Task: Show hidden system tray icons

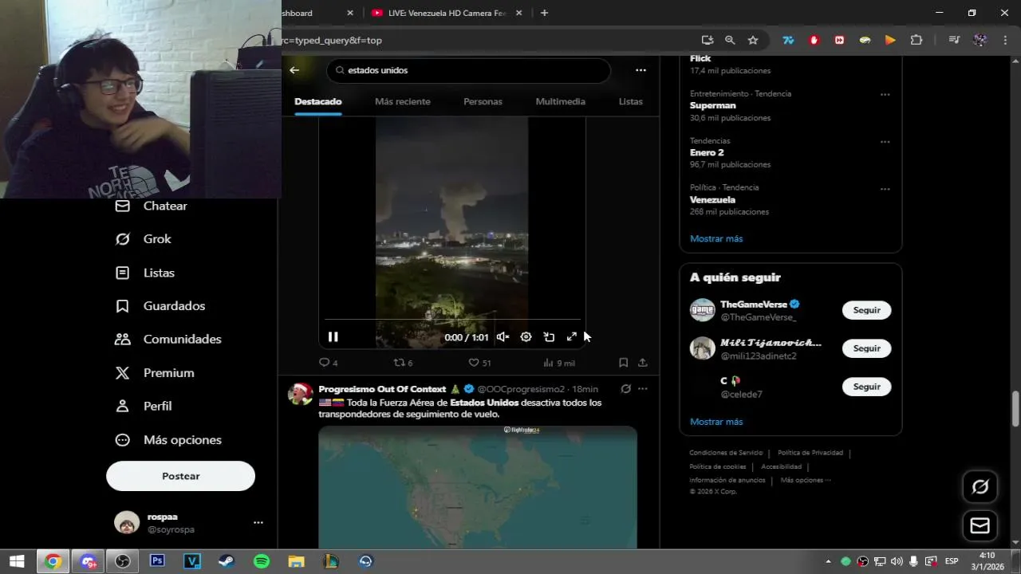Action: pyautogui.click(x=828, y=561)
